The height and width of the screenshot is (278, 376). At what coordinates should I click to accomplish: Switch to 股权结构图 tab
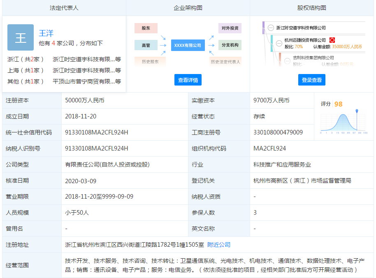click(311, 8)
